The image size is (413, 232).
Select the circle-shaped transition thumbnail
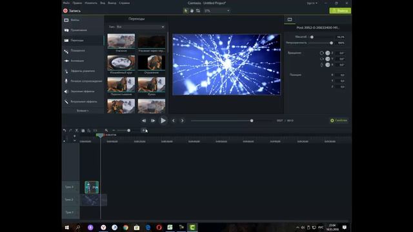tap(121, 63)
